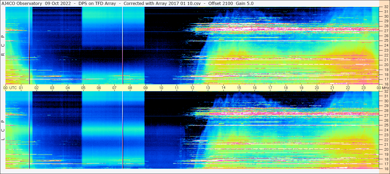The width and height of the screenshot is (390, 174).
Task: Click the 00 hour label beside UTC
Action: coord(5,88)
